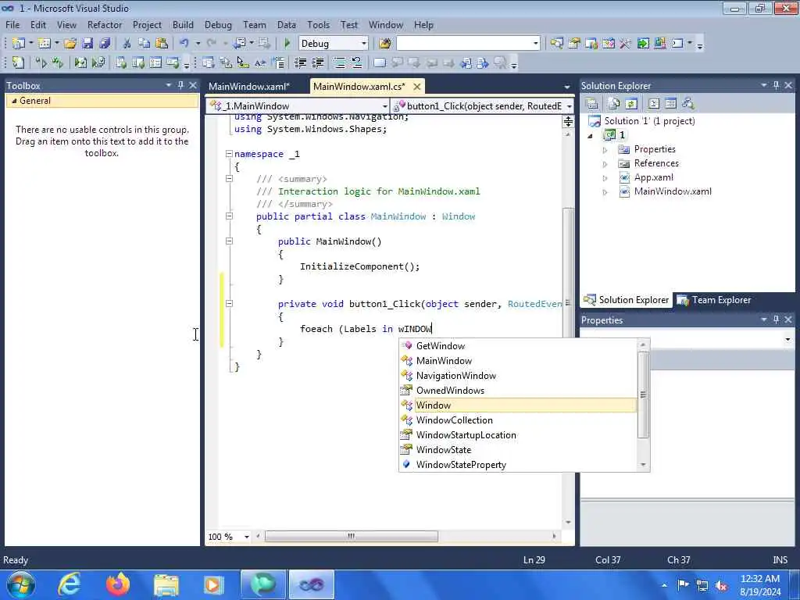
Task: Save the current file with the floppy-disk icon
Action: pos(87,44)
